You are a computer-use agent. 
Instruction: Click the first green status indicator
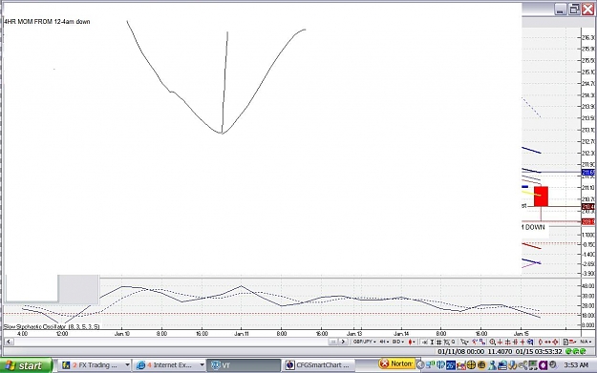pyautogui.click(x=569, y=352)
